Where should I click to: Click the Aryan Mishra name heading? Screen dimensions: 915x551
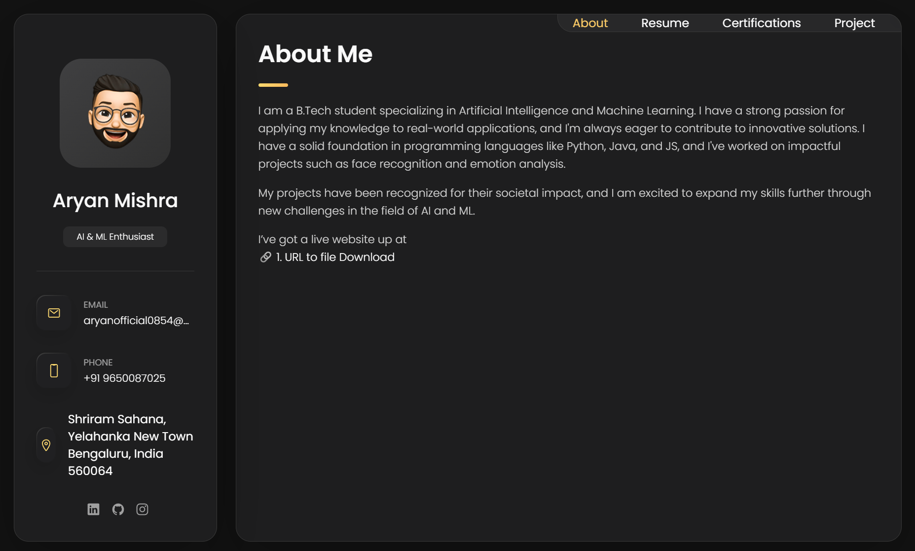coord(115,200)
